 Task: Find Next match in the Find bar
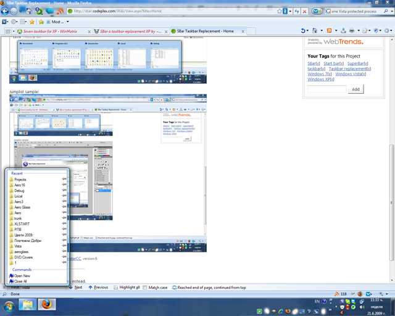75,287
